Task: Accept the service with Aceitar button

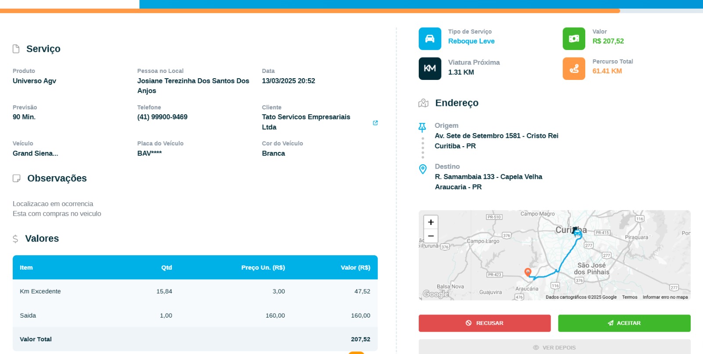Action: coord(624,323)
